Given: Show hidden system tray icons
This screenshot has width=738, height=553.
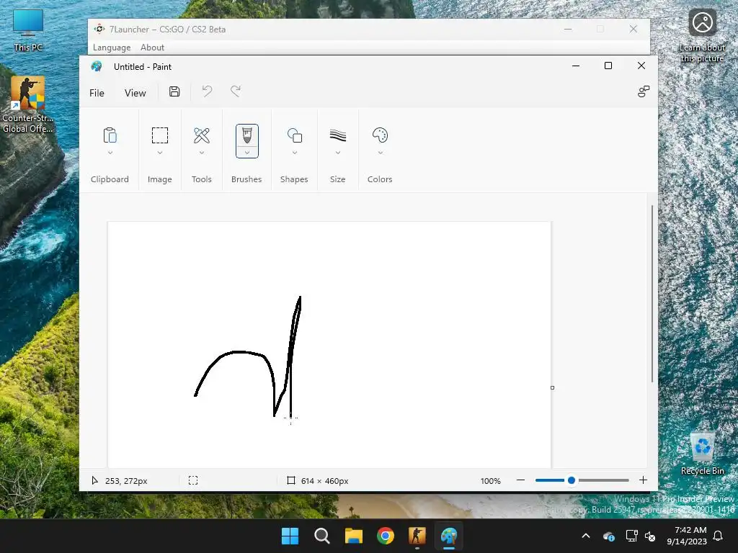Looking at the screenshot, I should click(586, 536).
